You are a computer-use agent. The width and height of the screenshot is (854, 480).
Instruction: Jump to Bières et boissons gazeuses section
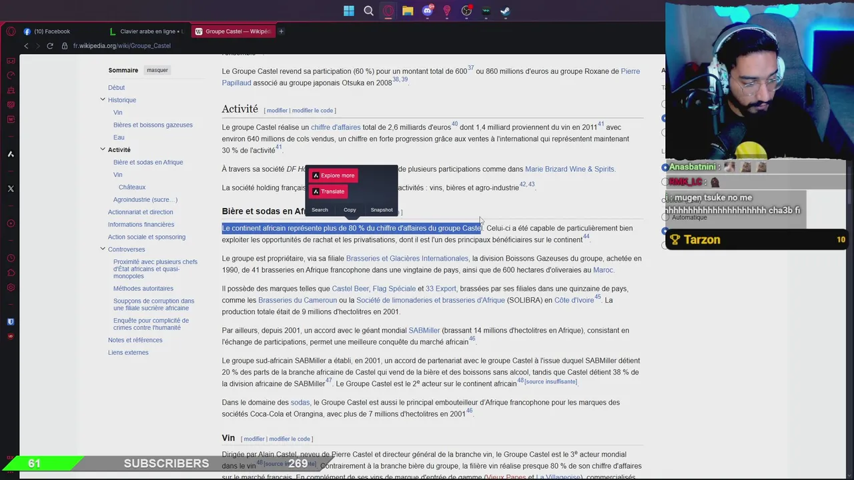point(153,125)
